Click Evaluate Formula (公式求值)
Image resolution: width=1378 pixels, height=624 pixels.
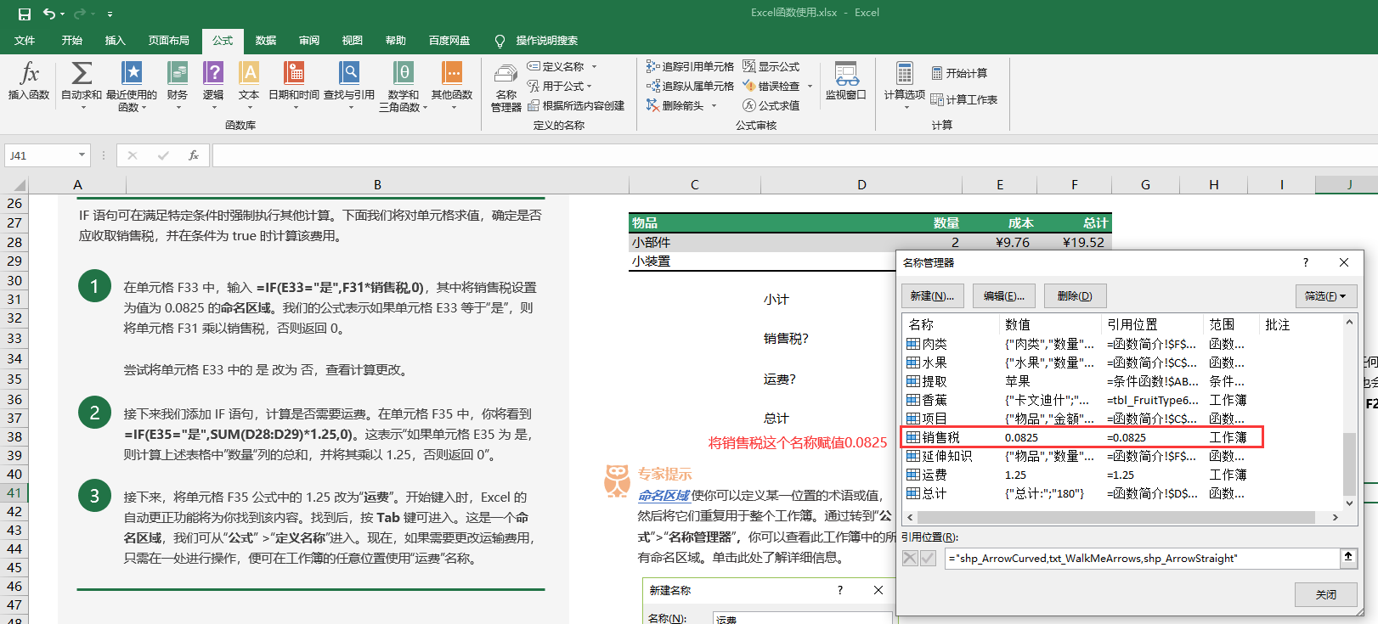tap(771, 105)
